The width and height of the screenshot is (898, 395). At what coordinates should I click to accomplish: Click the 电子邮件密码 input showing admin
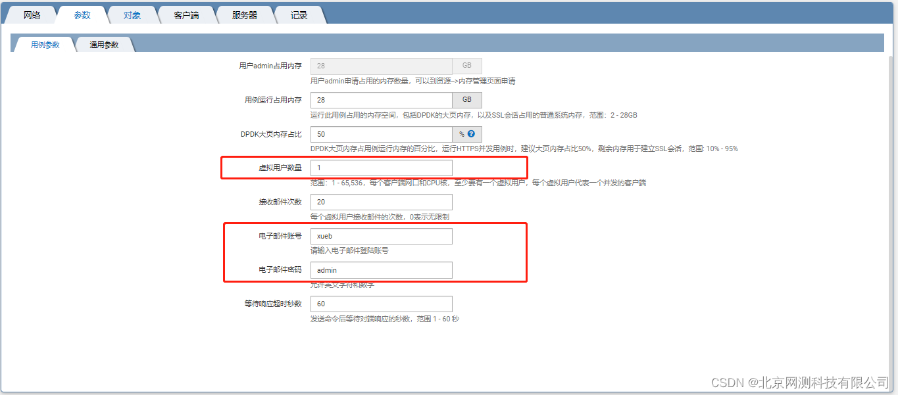[x=381, y=270]
